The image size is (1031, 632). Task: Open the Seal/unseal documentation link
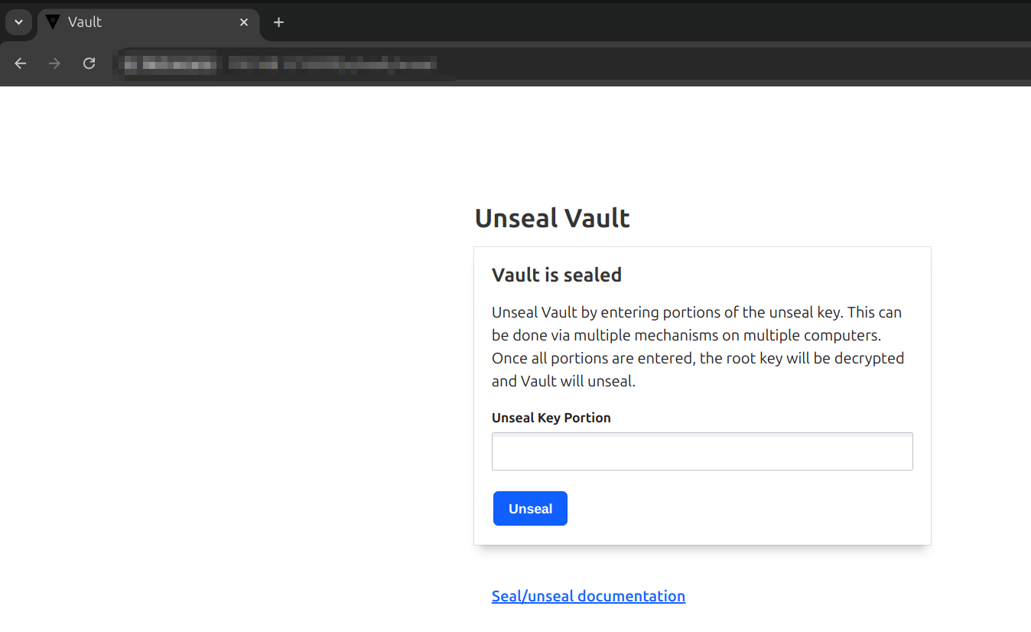coord(588,596)
